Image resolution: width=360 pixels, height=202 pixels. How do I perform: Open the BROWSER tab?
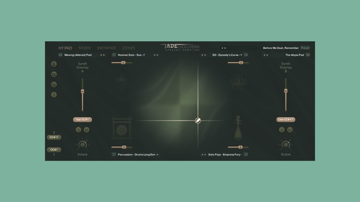click(106, 48)
